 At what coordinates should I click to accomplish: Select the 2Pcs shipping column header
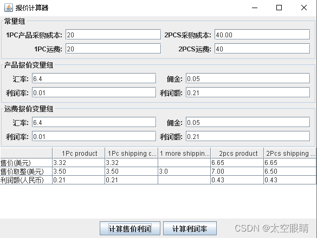(x=290, y=153)
